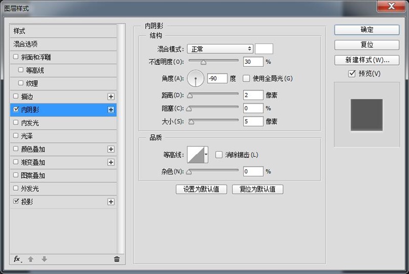Select the 光泽 style row
409x274 pixels.
pos(63,136)
